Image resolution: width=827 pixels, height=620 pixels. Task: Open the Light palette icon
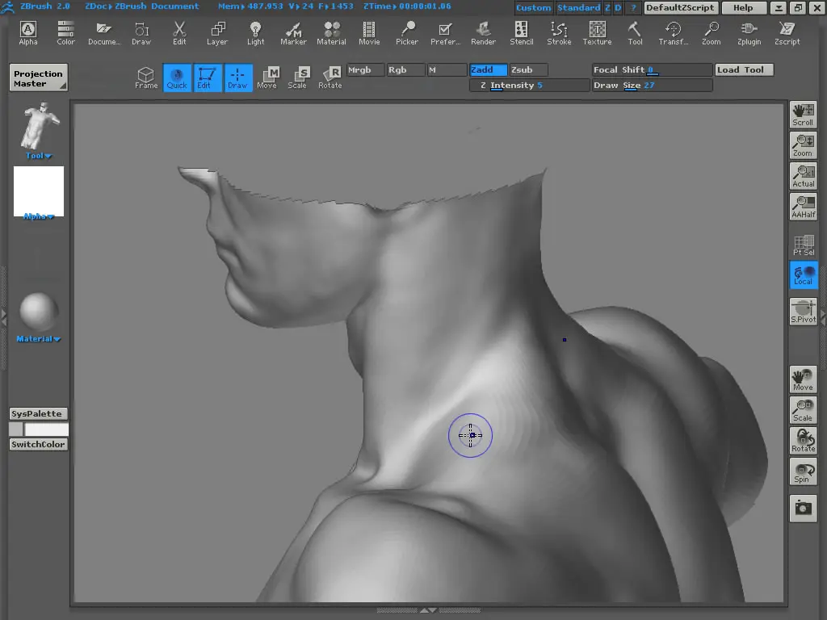pyautogui.click(x=256, y=32)
